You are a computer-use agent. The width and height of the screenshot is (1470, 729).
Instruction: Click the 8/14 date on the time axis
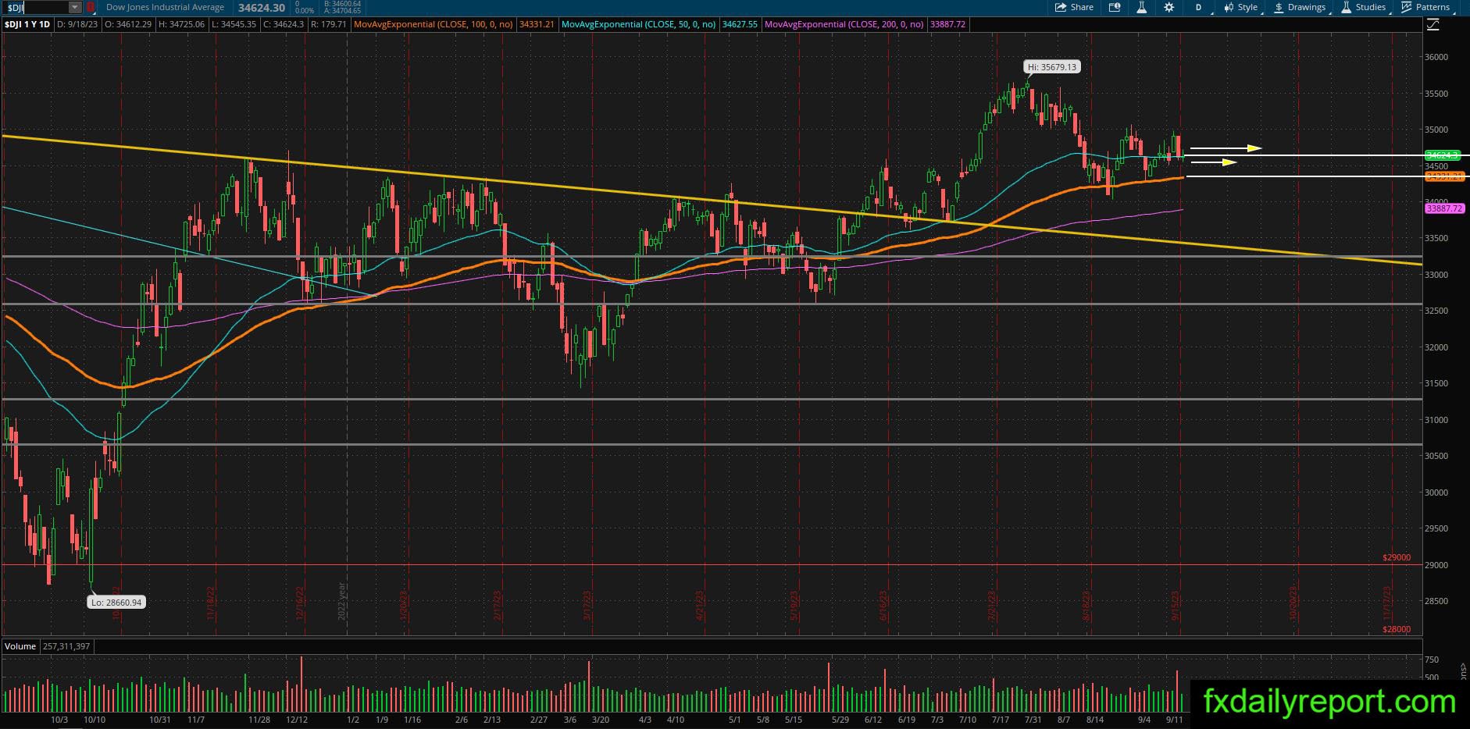coord(1094,720)
